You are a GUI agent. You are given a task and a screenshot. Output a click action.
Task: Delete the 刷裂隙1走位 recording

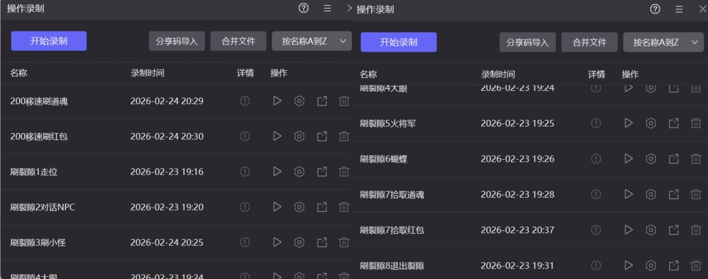coord(344,172)
